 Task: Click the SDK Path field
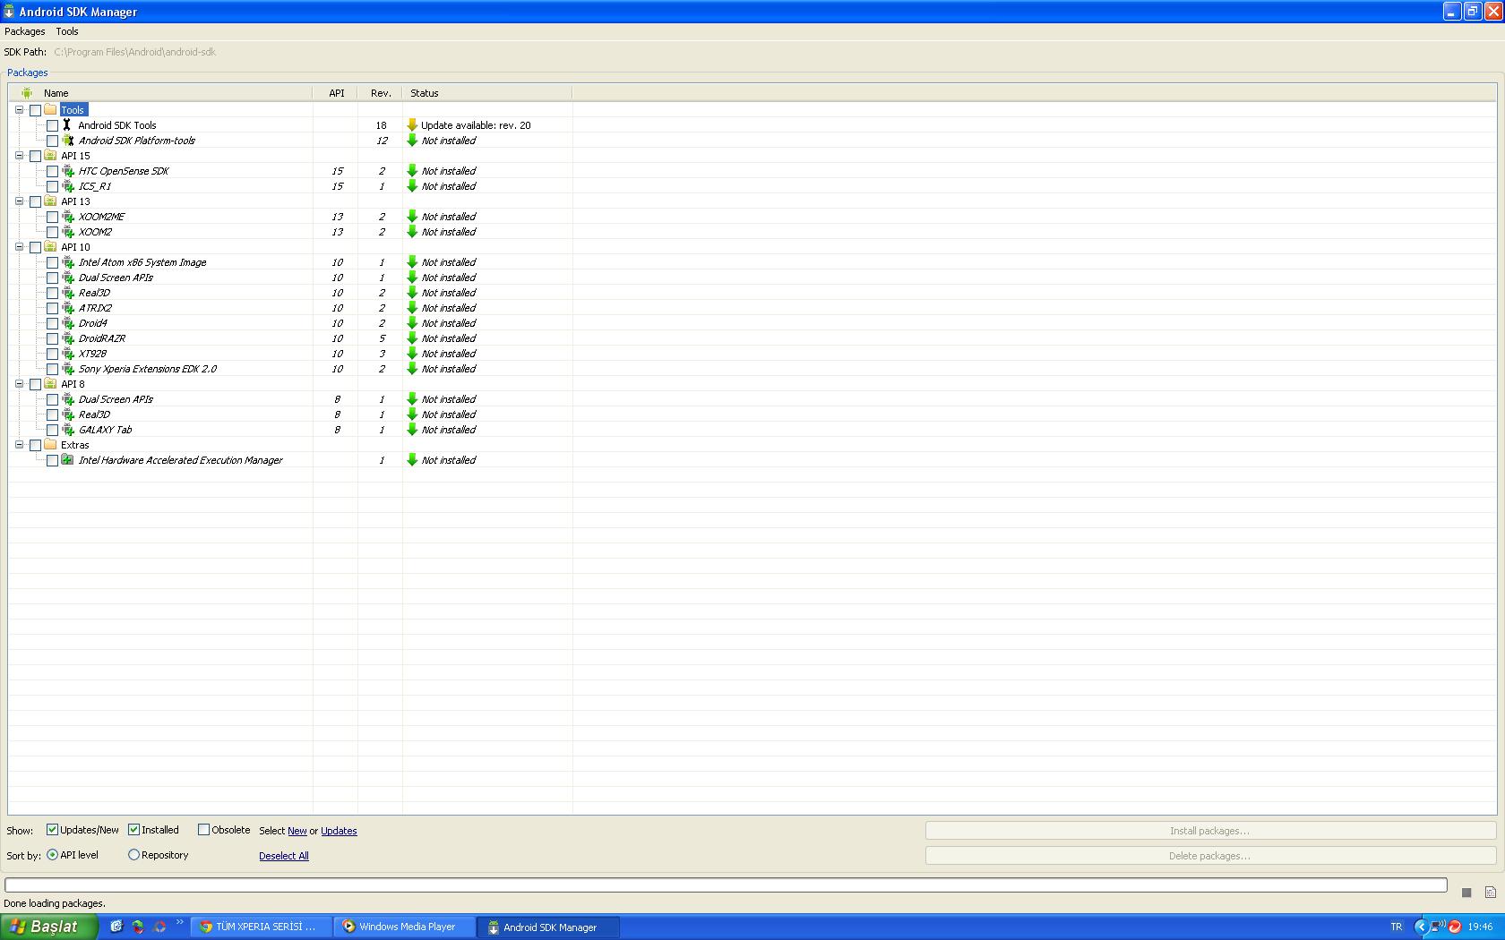(x=134, y=52)
